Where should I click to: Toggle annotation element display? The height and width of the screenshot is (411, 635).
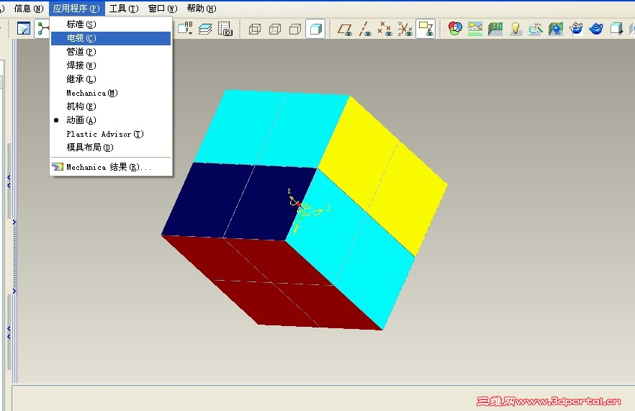pyautogui.click(x=425, y=29)
